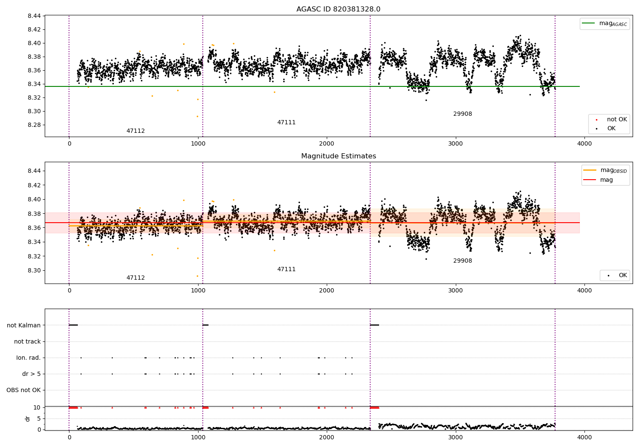Click the '8.30' y-tick in the Magnitude Estimates plot
This screenshot has width=639, height=447.
tap(34, 271)
